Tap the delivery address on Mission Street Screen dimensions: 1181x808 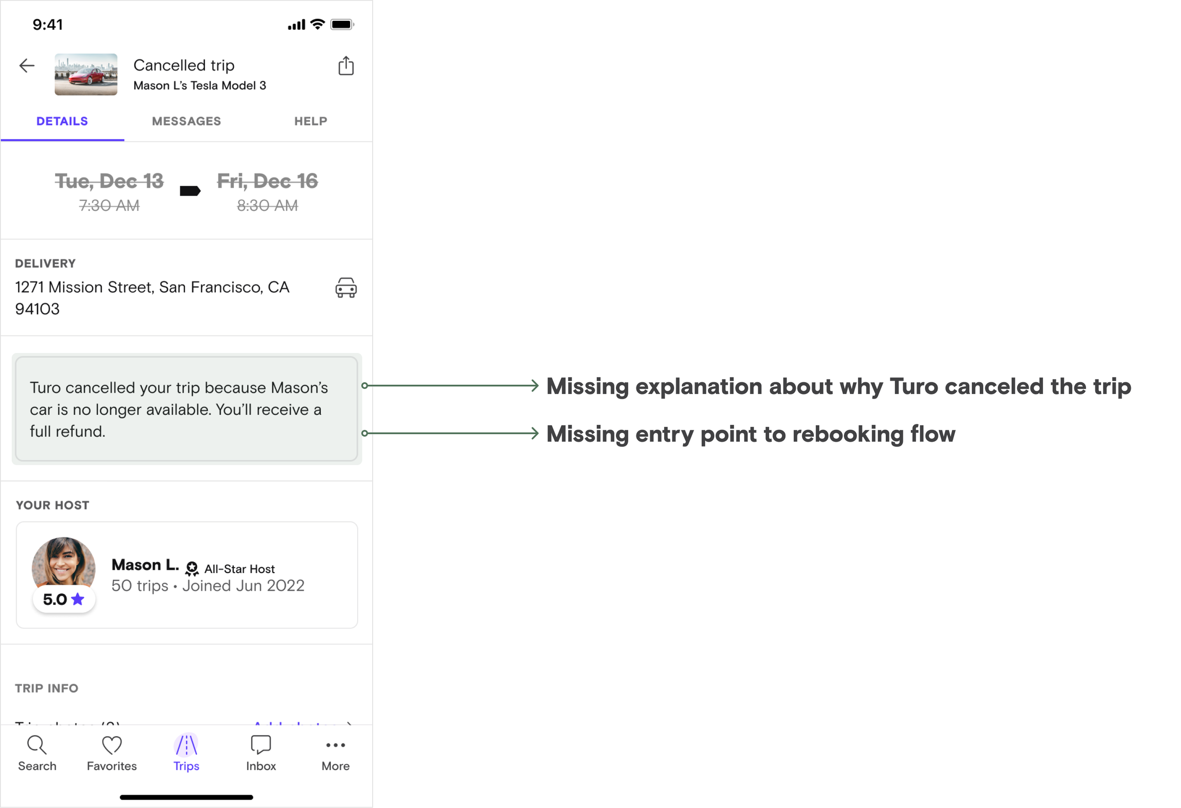(x=152, y=298)
